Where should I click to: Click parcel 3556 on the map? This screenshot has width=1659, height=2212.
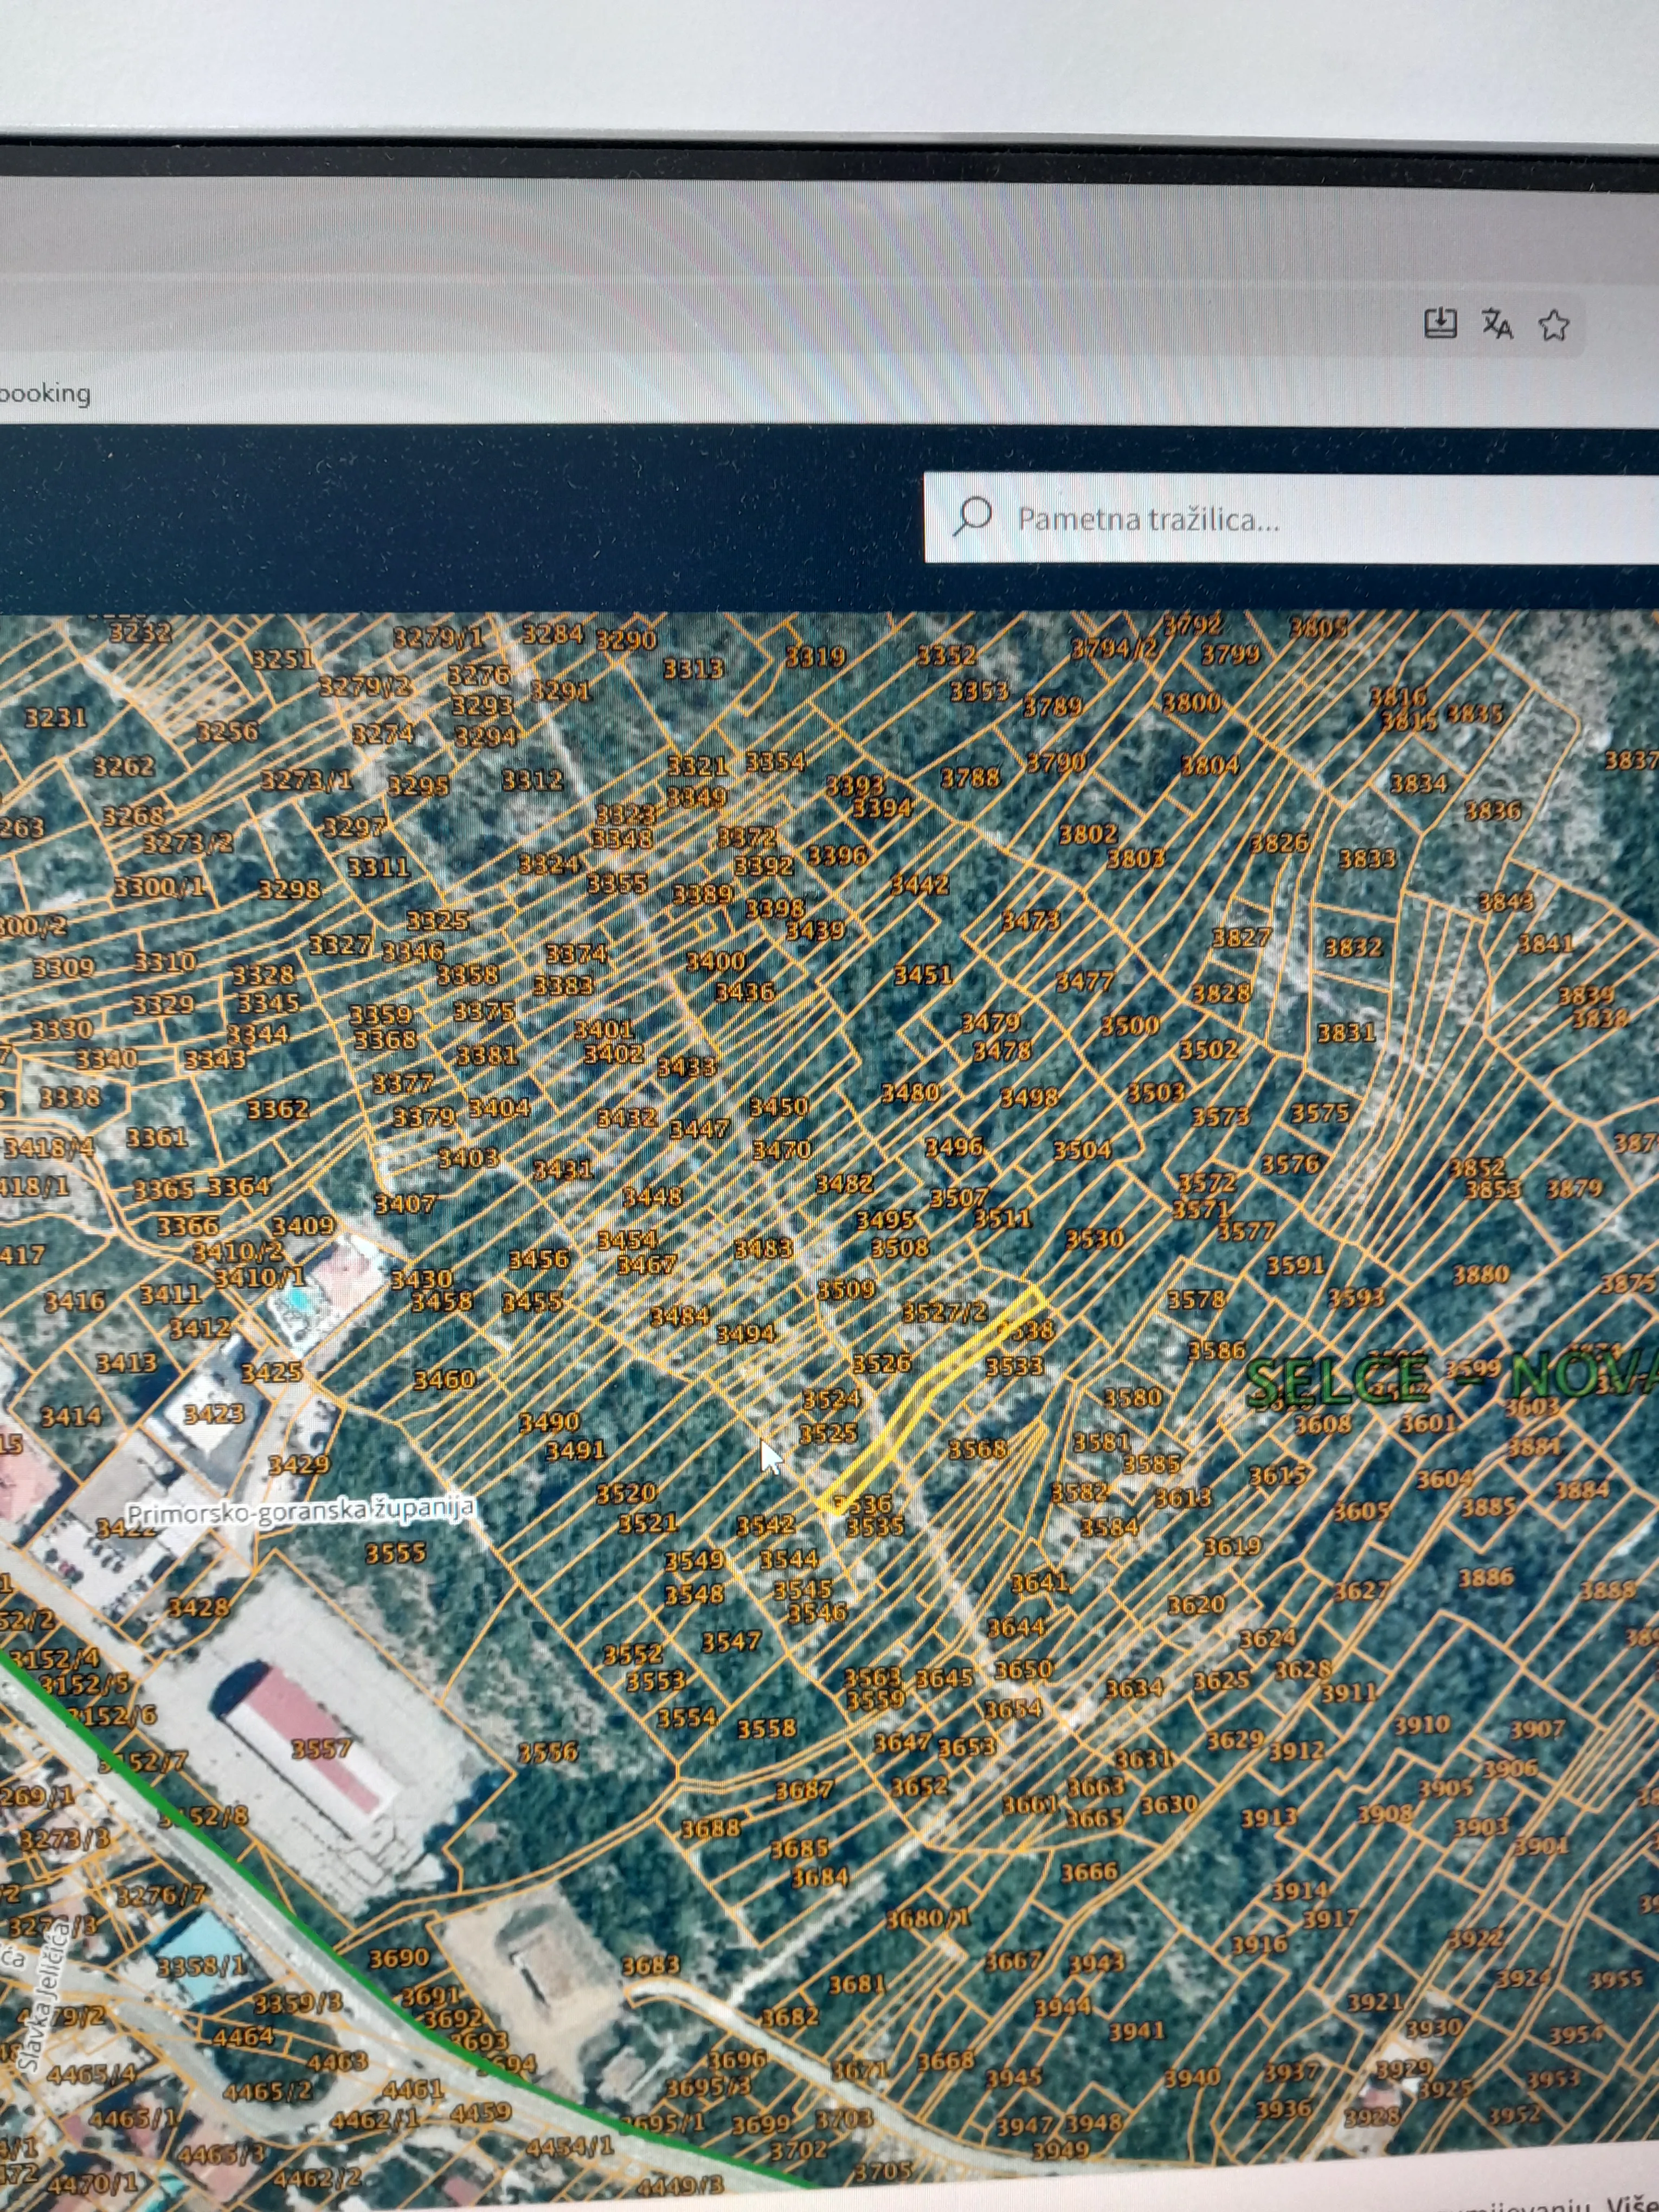pyautogui.click(x=548, y=1751)
